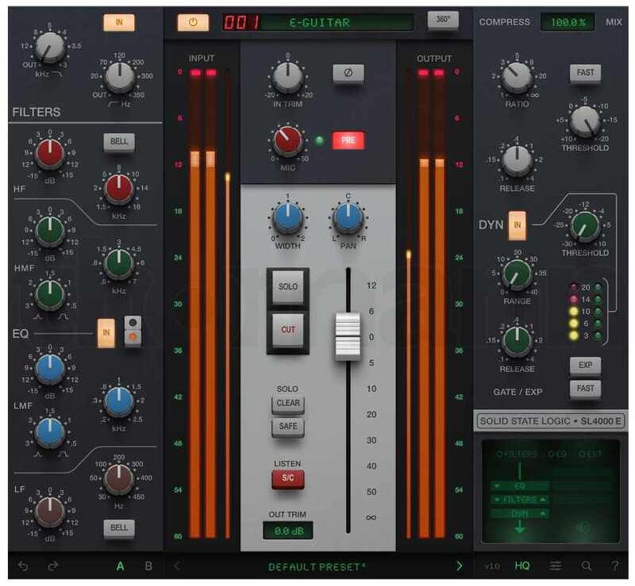The height and width of the screenshot is (586, 635).
Task: Move EQ down in routing order
Action: pos(497,485)
